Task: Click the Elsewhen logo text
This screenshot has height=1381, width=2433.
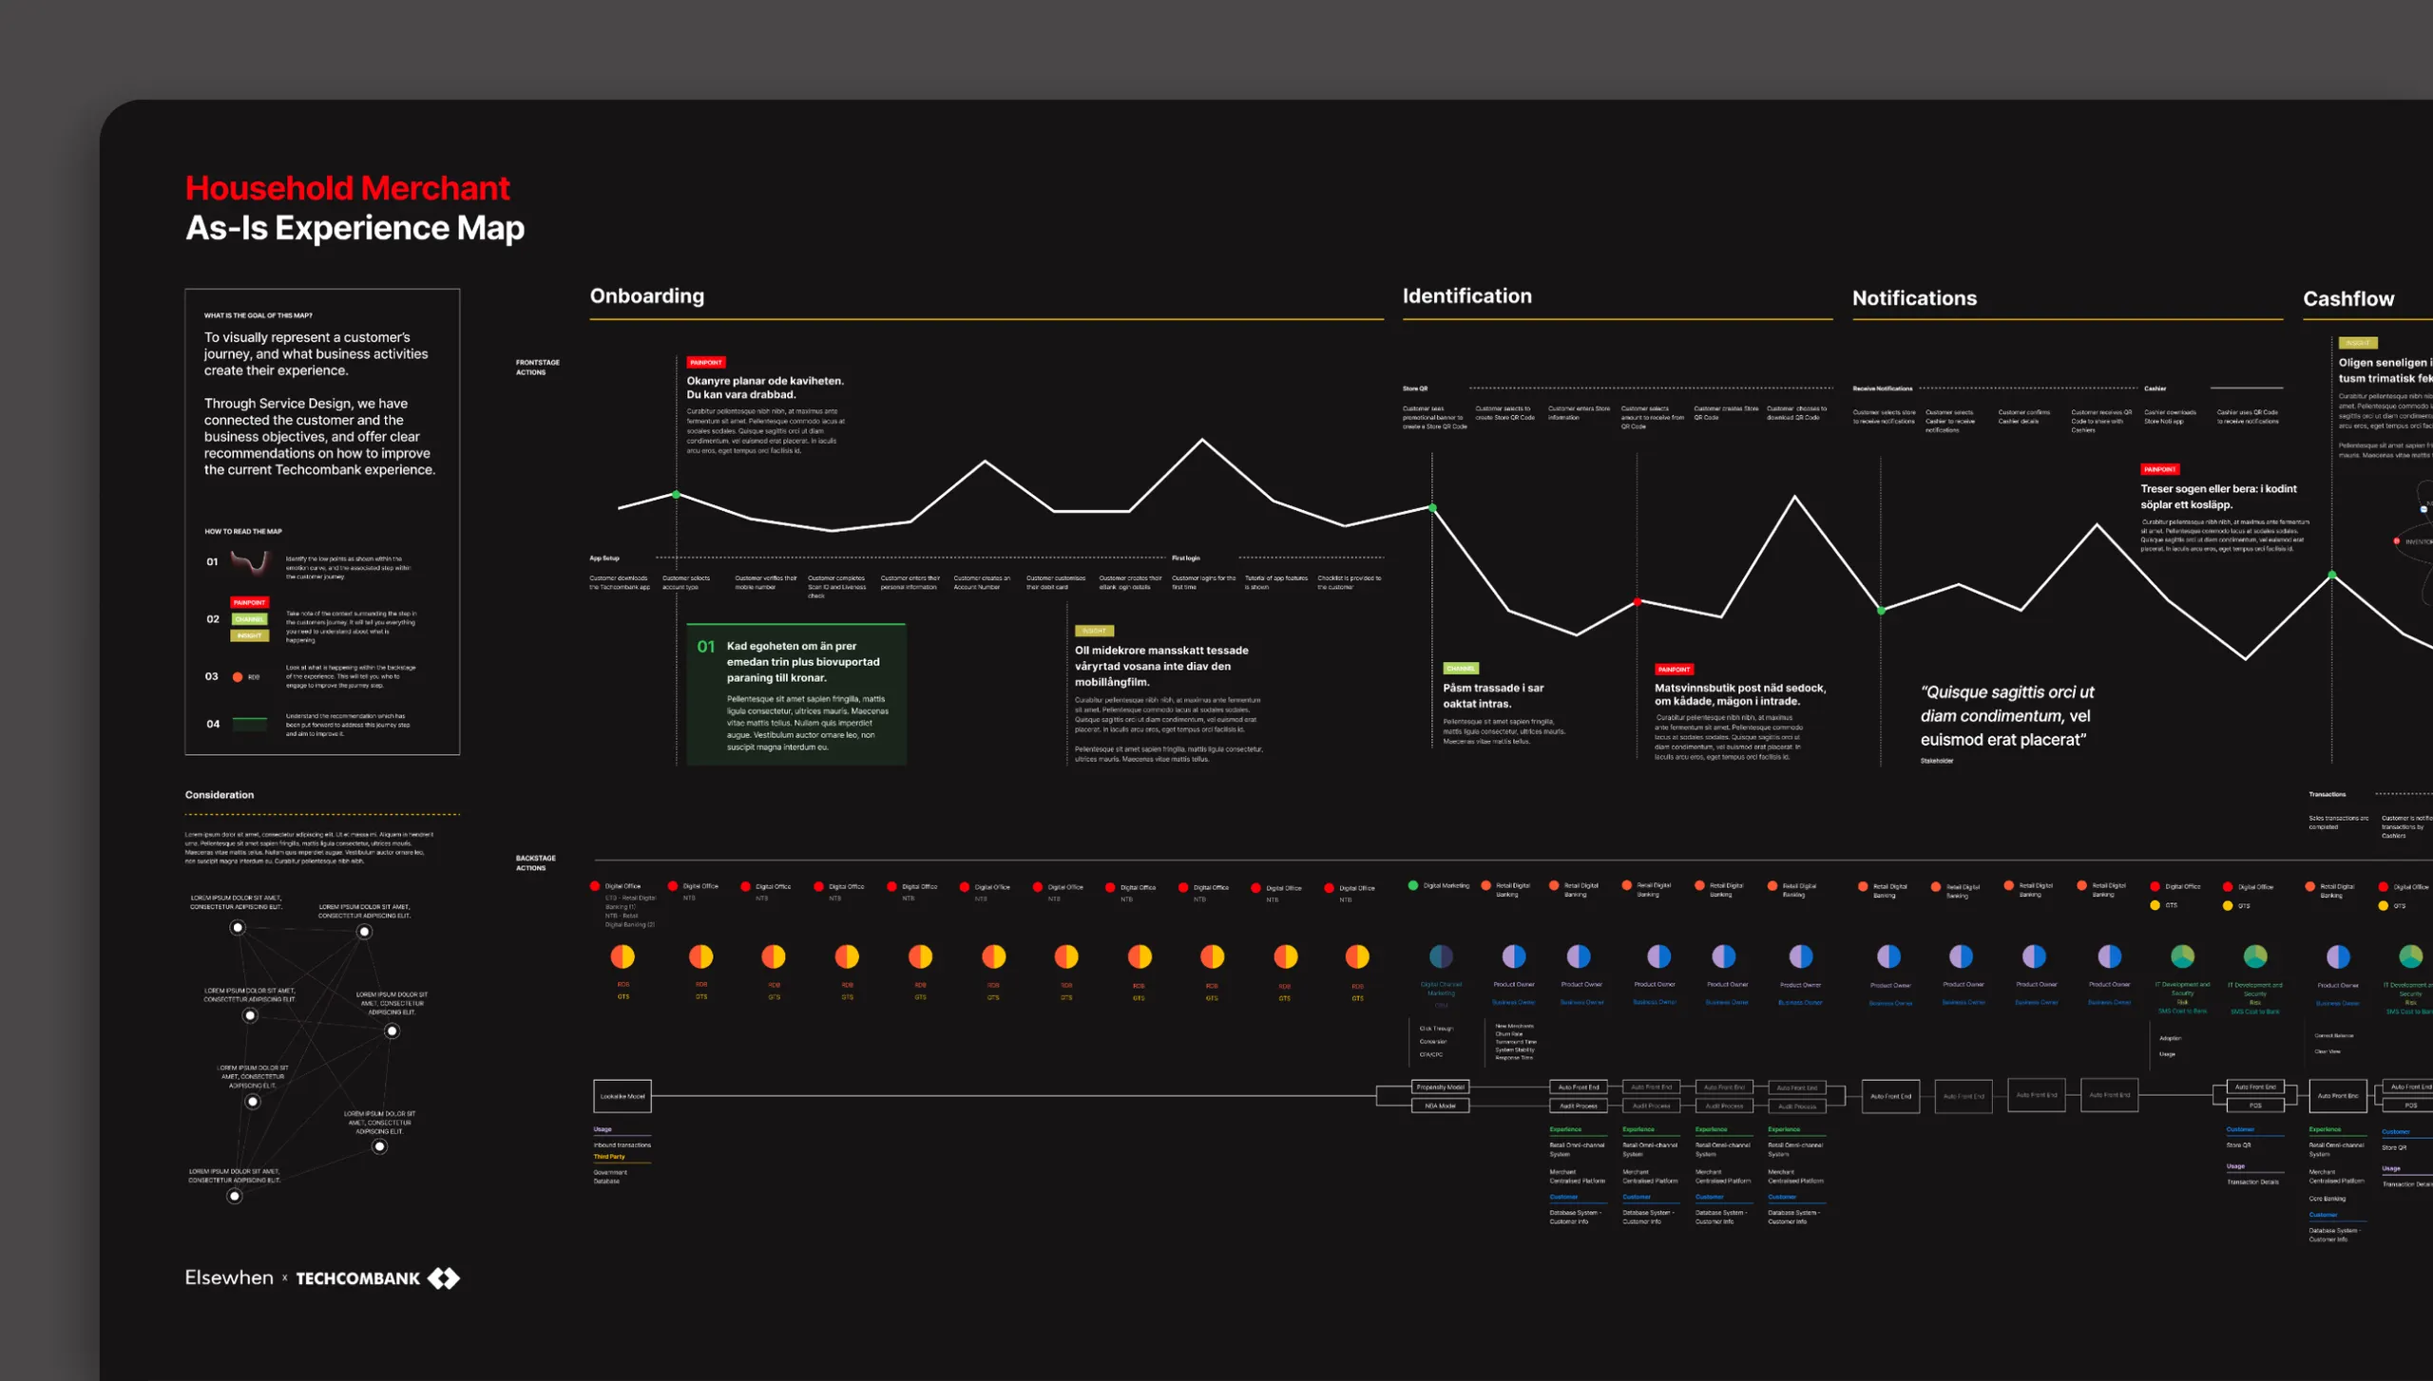Action: (229, 1278)
